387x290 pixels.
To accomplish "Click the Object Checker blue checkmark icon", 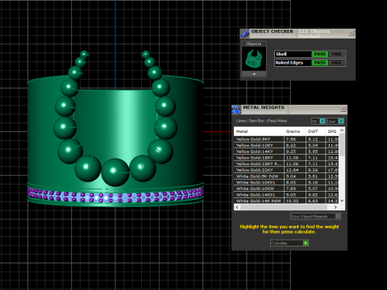I will (x=244, y=34).
